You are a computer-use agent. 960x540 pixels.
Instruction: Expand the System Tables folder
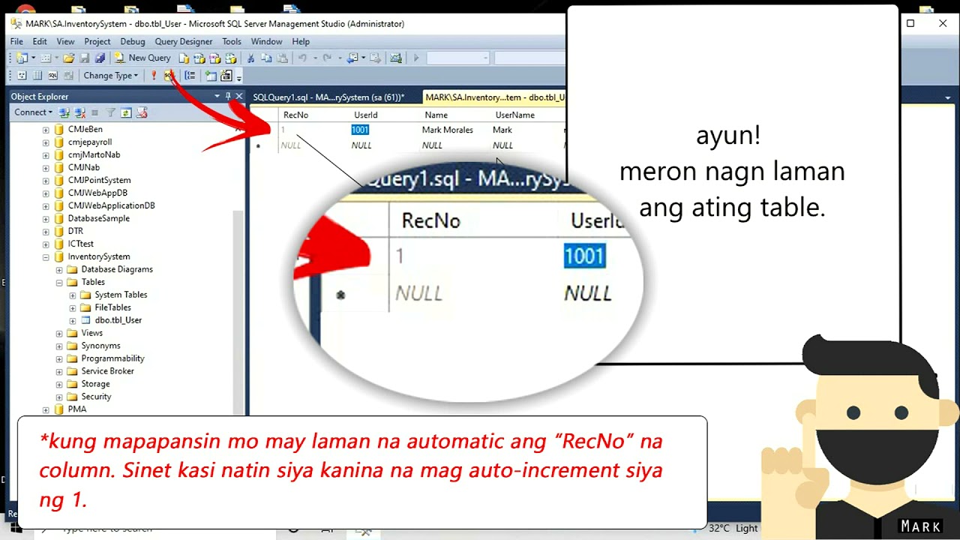[x=73, y=295]
